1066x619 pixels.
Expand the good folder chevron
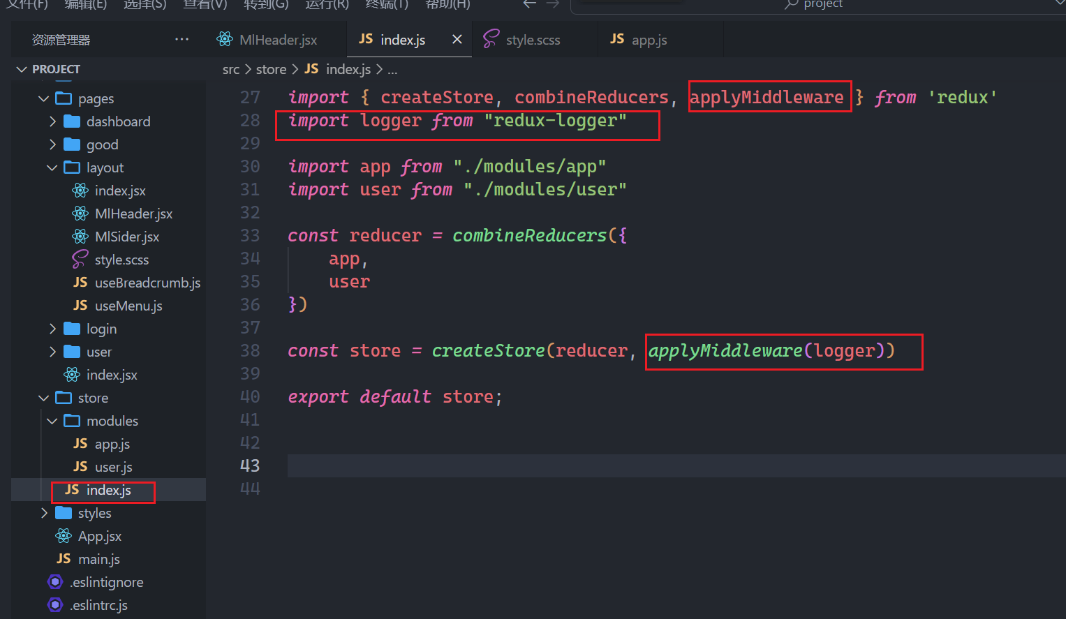52,144
